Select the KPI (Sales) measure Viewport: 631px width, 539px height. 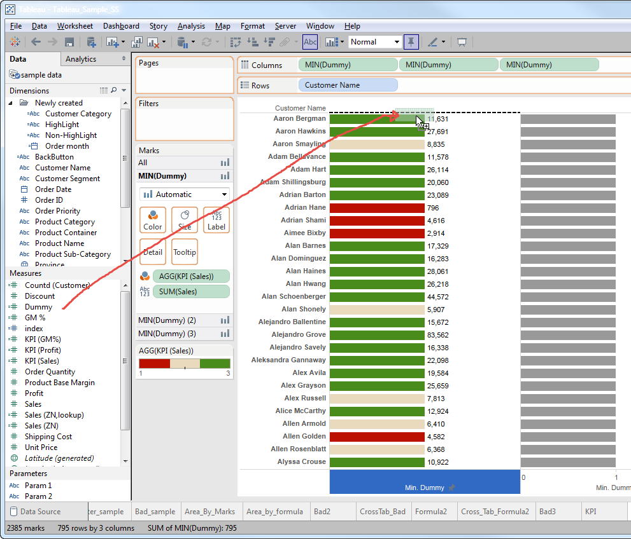point(41,360)
